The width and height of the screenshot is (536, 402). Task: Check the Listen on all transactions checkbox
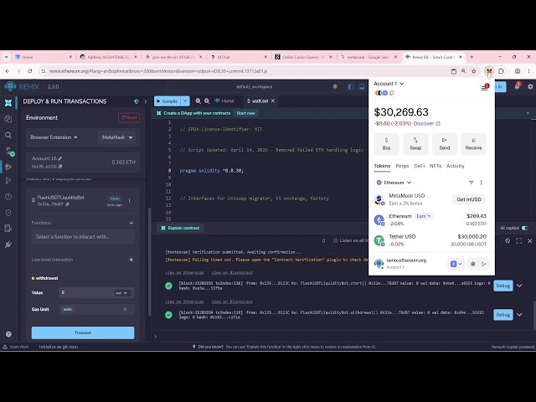click(336, 240)
